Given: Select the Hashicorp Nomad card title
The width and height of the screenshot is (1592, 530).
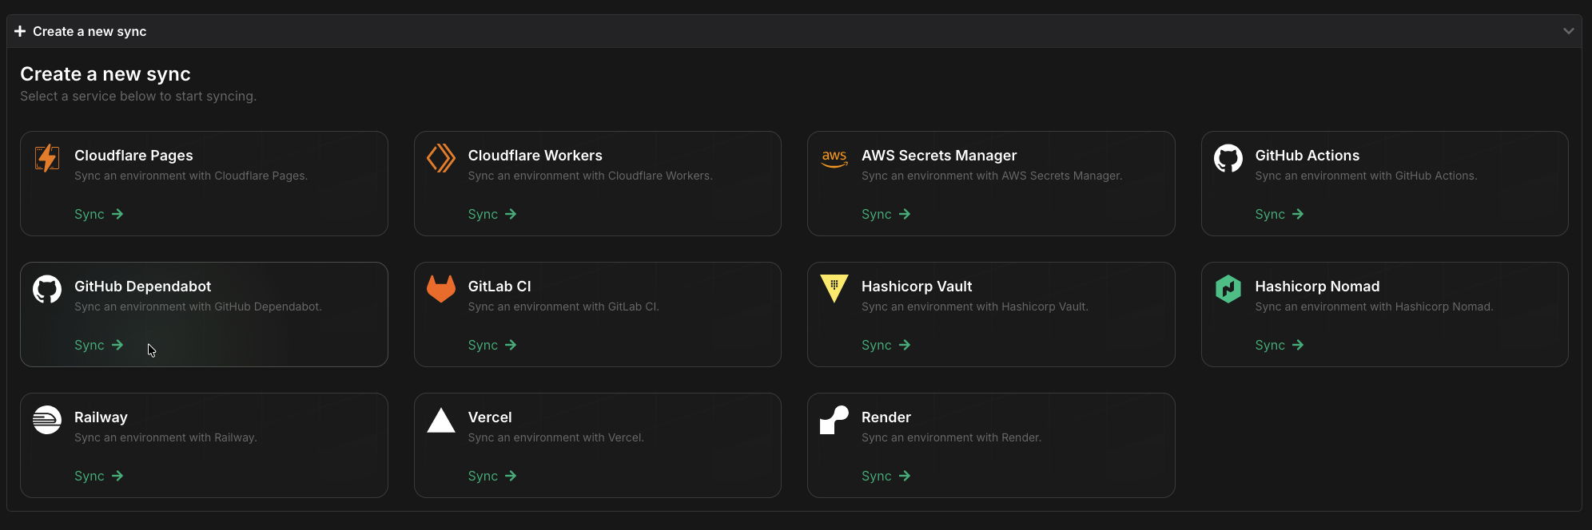Looking at the screenshot, I should (1318, 287).
